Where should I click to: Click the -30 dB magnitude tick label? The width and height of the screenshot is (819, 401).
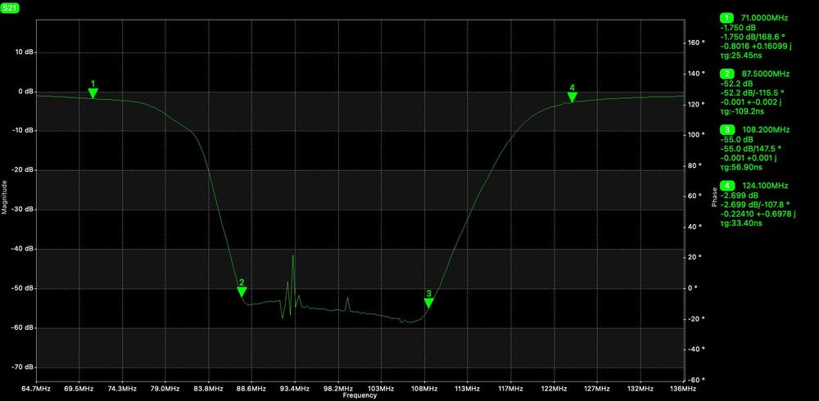coord(23,210)
